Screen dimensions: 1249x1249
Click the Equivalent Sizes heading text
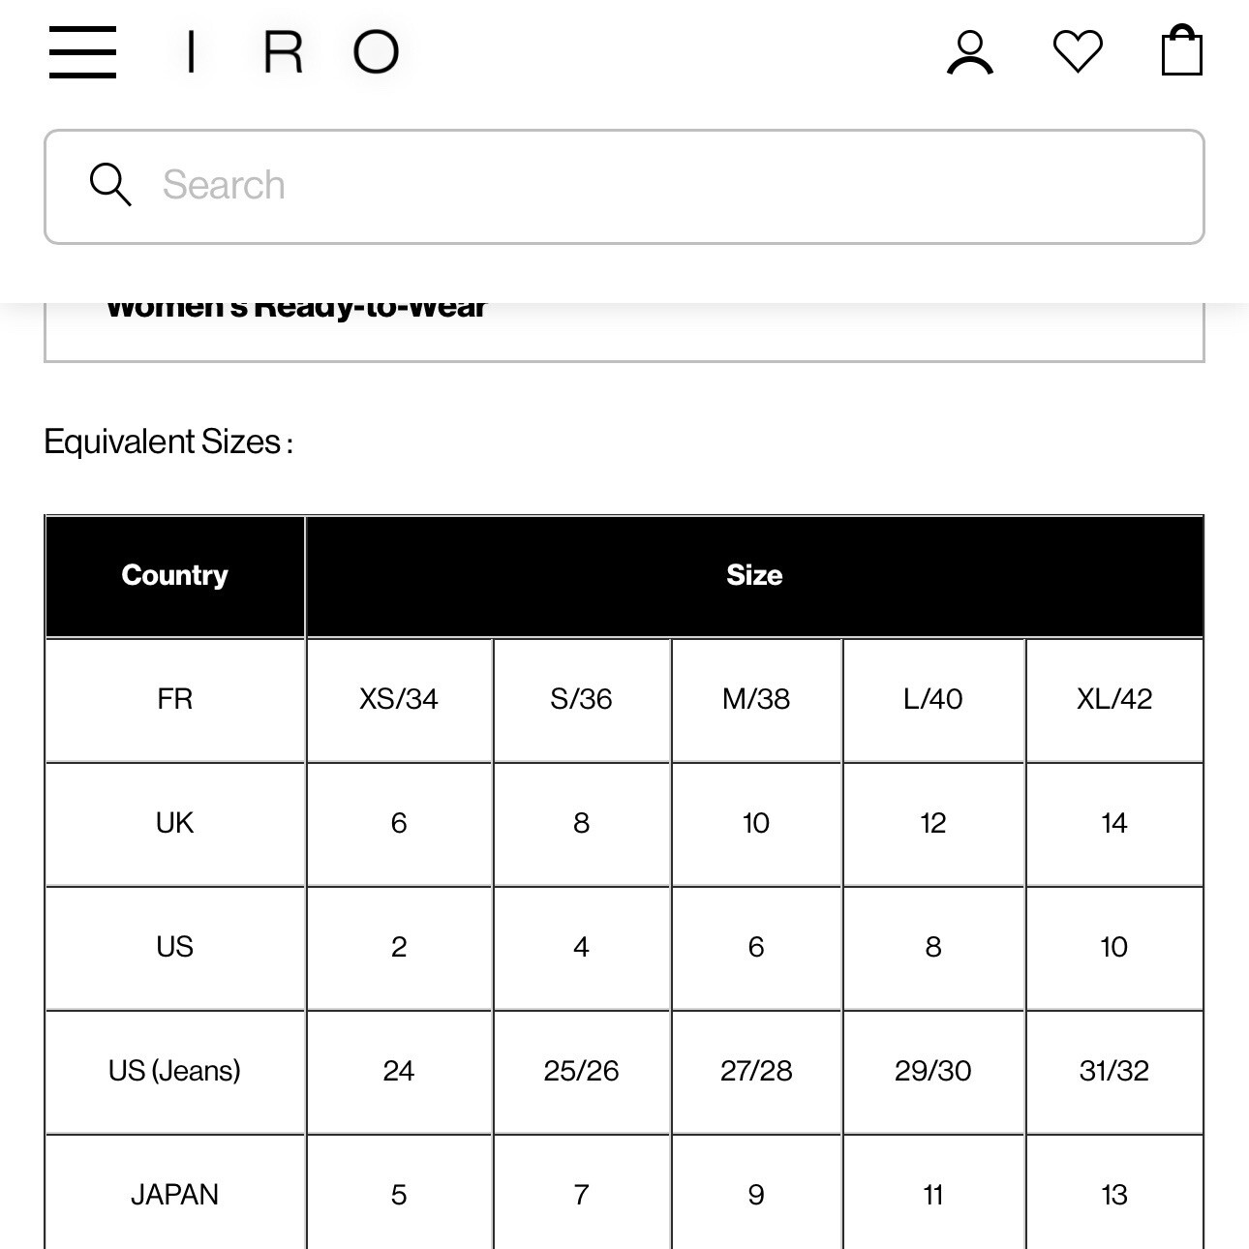tap(168, 442)
